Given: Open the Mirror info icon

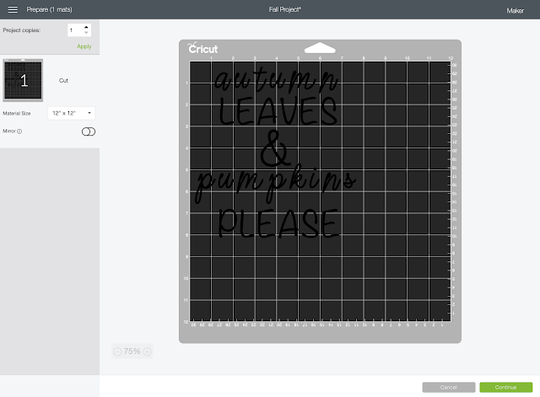Looking at the screenshot, I should click(x=19, y=131).
